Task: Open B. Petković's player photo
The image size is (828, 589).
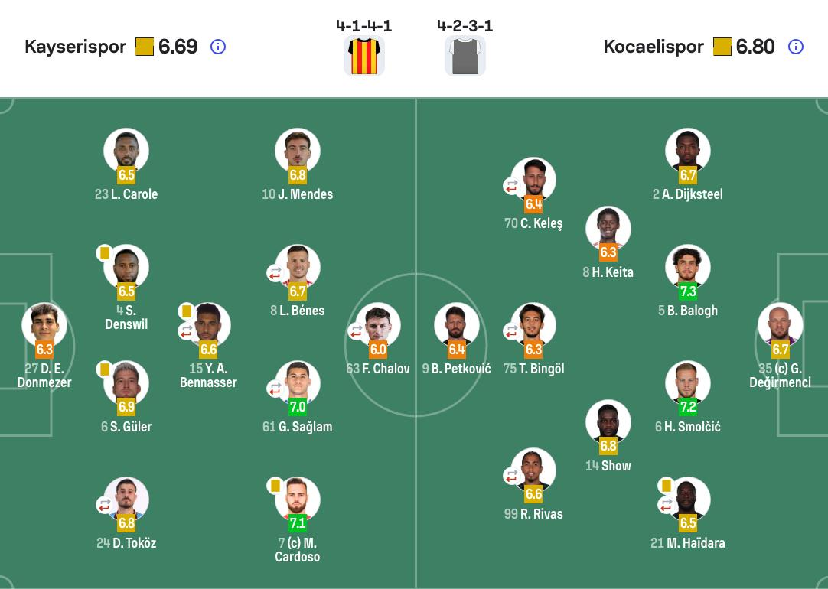Action: [x=457, y=324]
